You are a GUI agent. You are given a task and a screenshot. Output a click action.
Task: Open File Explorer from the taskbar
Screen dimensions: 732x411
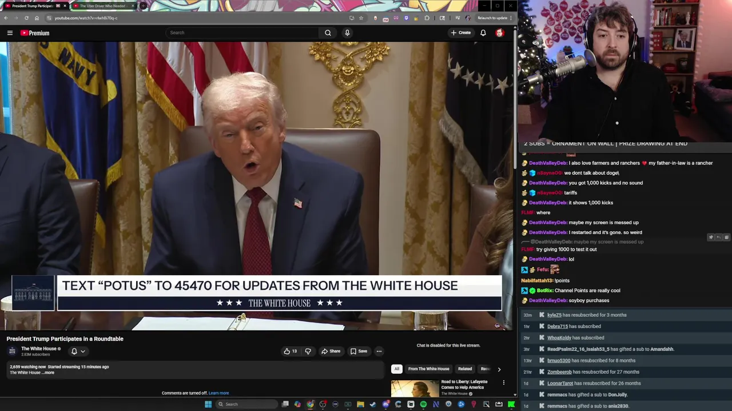[x=360, y=404]
